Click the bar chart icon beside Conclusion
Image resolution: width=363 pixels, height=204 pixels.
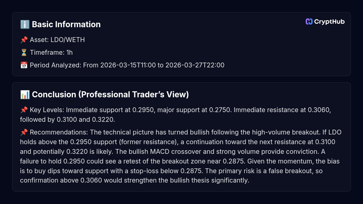[25, 95]
